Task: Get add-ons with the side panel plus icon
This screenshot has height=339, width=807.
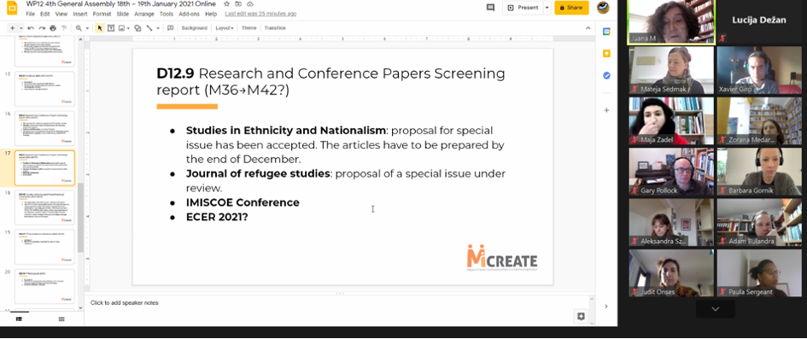Action: 607,110
